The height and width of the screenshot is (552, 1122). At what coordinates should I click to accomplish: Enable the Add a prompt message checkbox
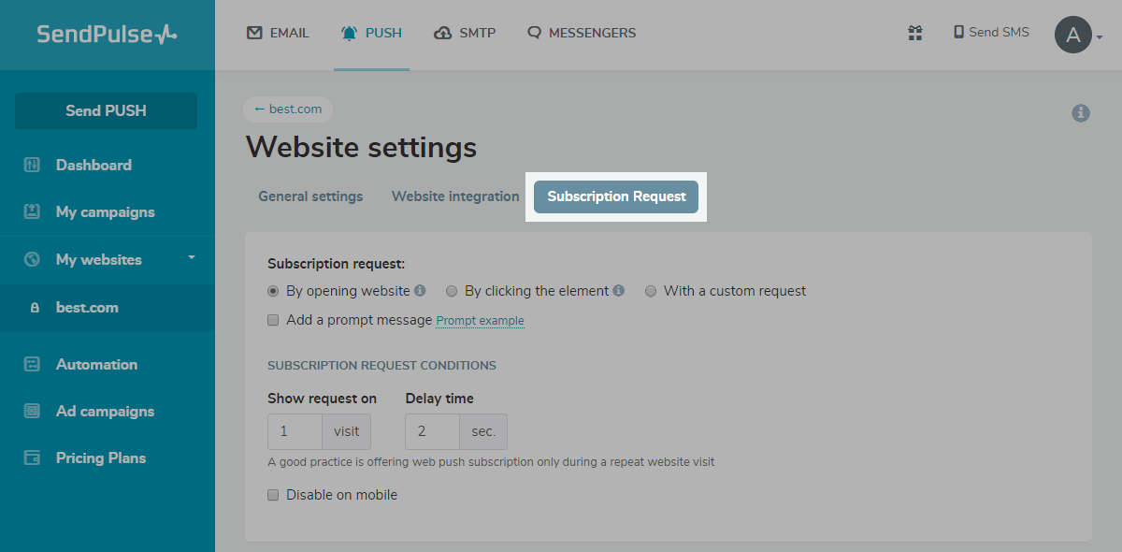coord(274,320)
